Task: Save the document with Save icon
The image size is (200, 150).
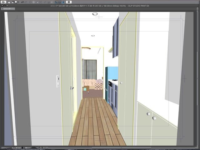Action: point(16,2)
